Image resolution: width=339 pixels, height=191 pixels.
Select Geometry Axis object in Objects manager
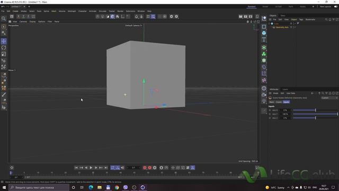(x=282, y=27)
